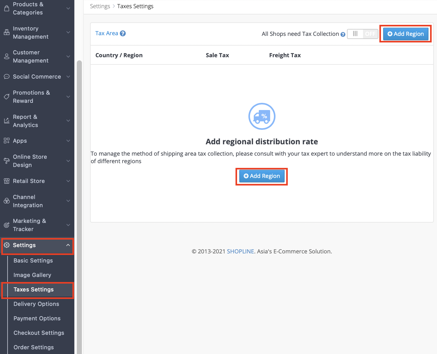Expand Marketing & Tracker chevron
The image size is (437, 354).
click(68, 225)
